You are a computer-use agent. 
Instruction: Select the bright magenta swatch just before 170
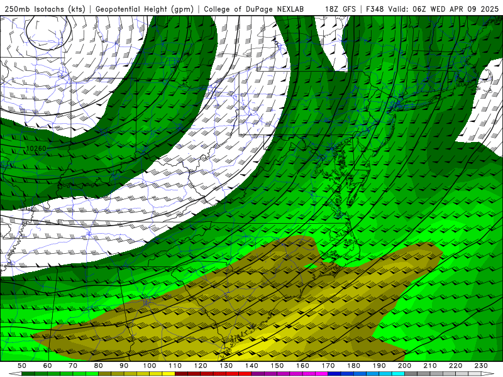321,374
